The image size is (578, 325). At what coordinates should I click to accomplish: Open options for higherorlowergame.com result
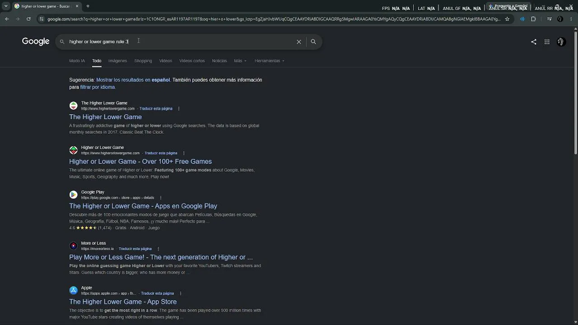coord(184,153)
